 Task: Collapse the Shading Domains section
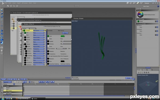pyautogui.click(x=137, y=24)
